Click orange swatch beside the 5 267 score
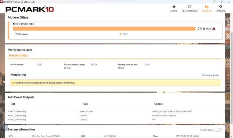The width and height of the screenshot is (233, 138). point(120,34)
